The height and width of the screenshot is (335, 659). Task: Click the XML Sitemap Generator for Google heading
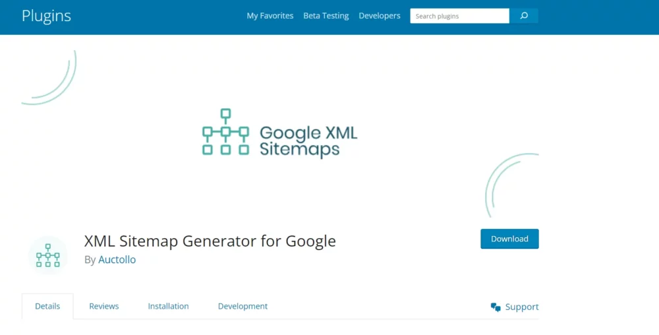tap(210, 241)
